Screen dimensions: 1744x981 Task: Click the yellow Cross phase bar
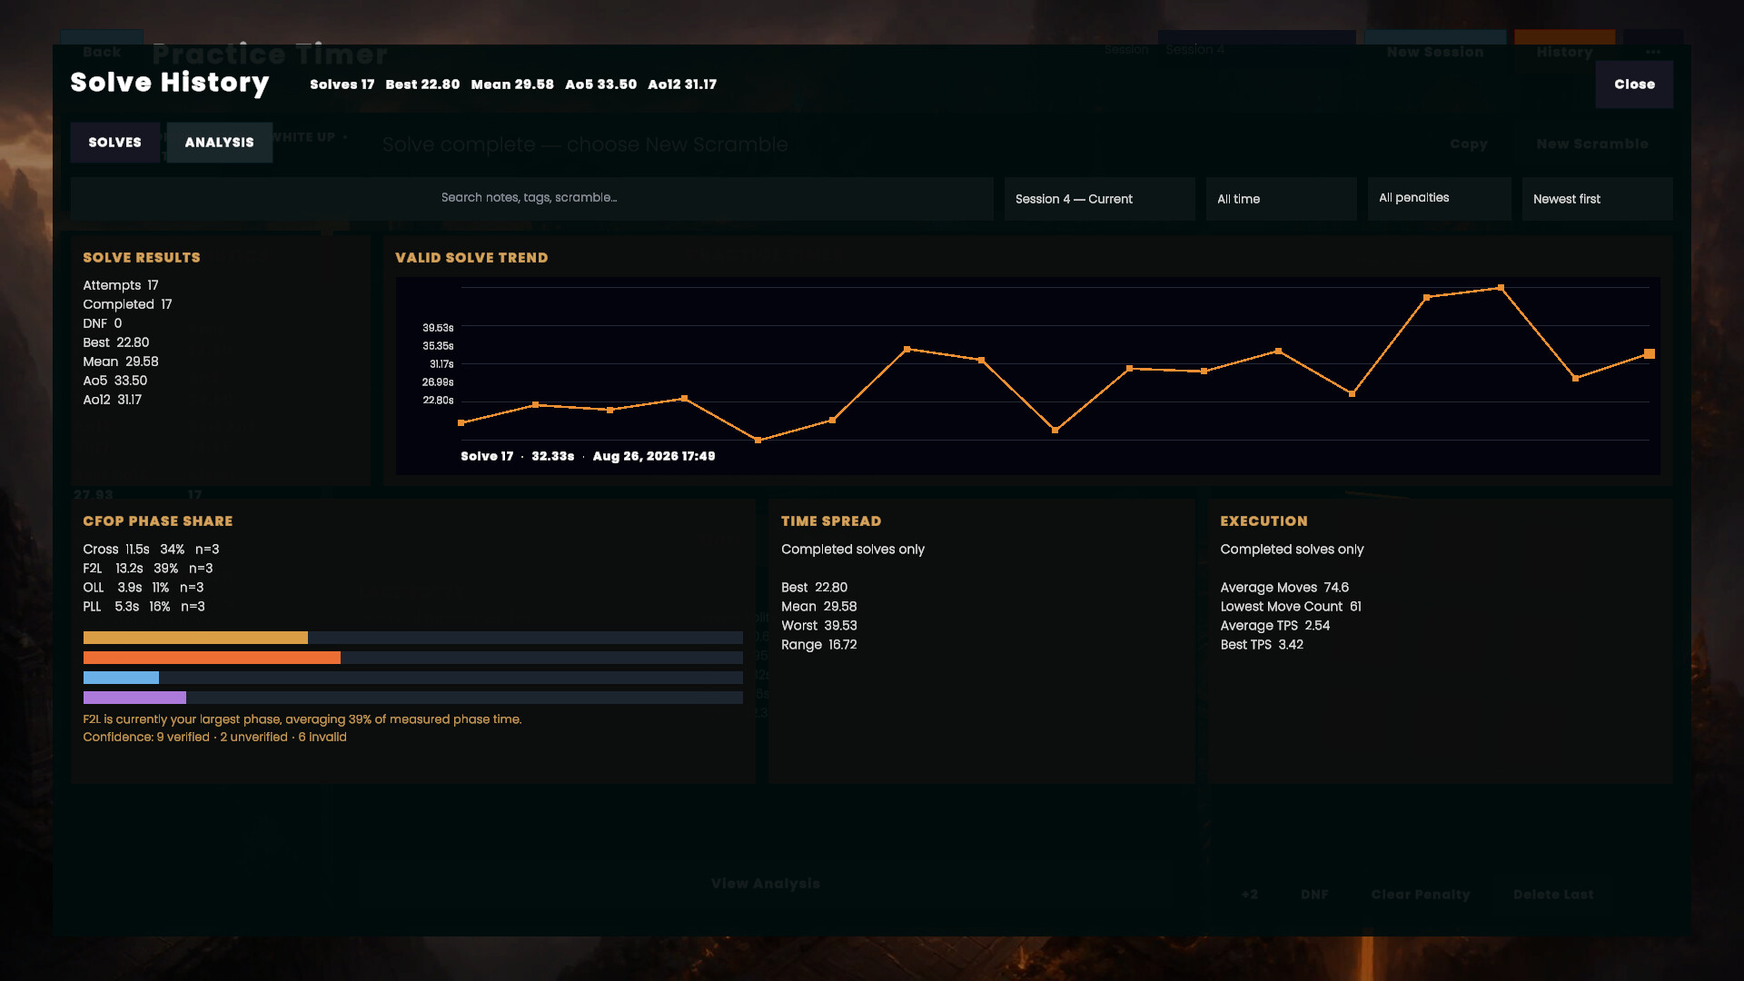click(195, 638)
